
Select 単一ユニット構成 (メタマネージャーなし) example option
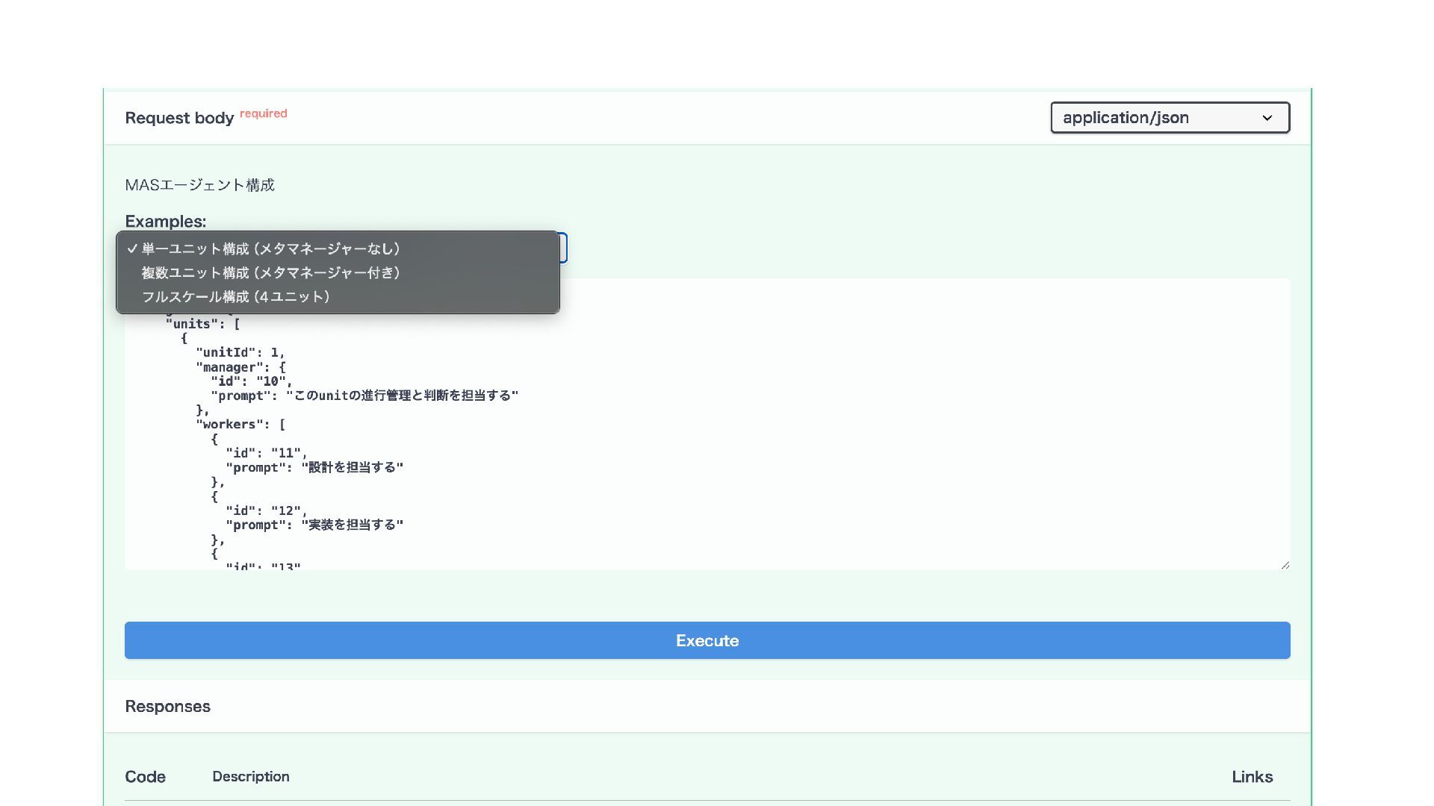click(270, 249)
